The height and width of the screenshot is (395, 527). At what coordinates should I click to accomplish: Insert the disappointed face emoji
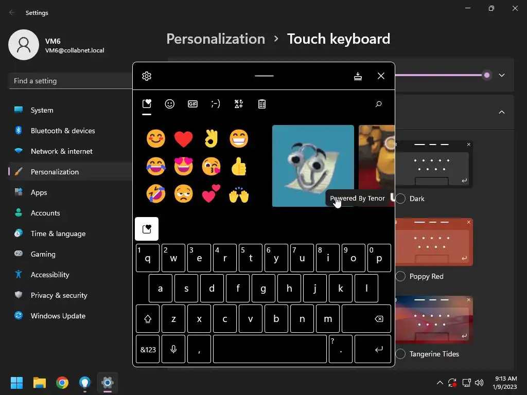pyautogui.click(x=184, y=194)
